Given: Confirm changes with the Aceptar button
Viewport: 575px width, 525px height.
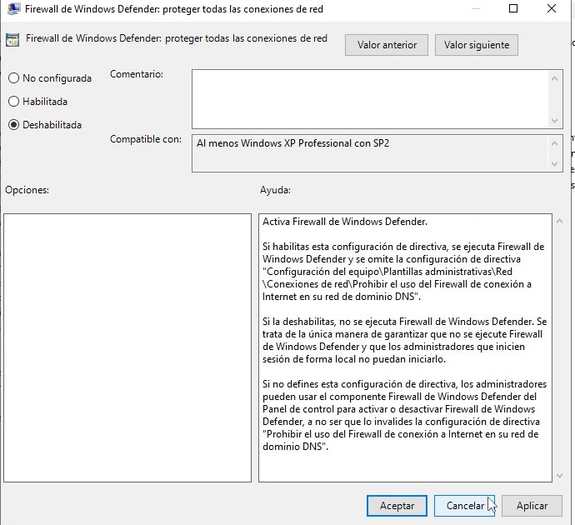Looking at the screenshot, I should [397, 506].
